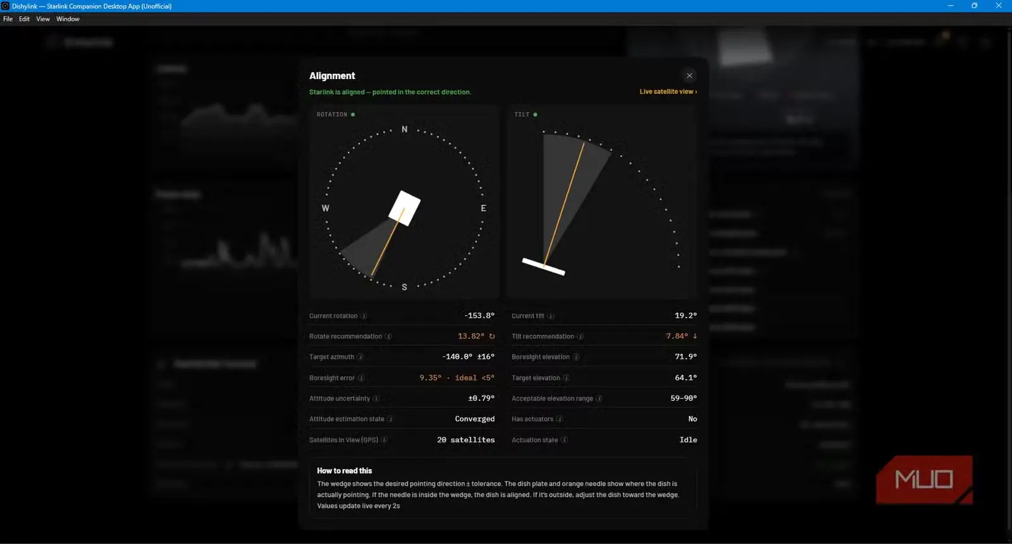Click the Acceptable elevation range info icon
The image size is (1012, 544).
tap(599, 399)
